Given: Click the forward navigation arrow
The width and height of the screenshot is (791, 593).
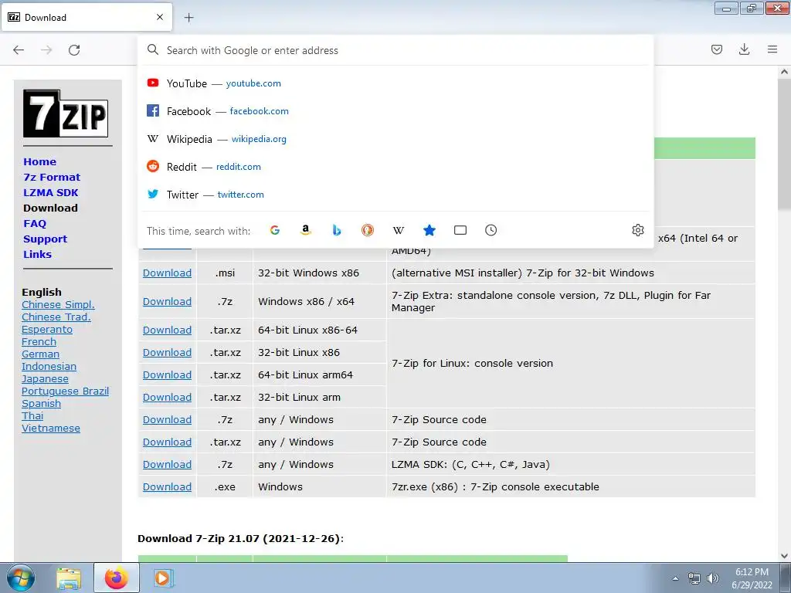Looking at the screenshot, I should coord(46,50).
